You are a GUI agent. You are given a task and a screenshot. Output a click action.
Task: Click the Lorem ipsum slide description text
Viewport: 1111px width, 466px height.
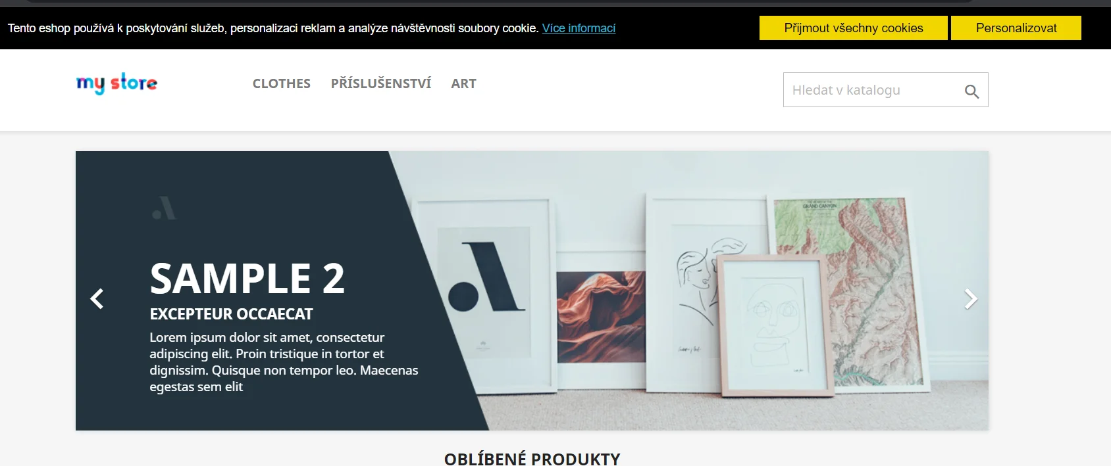(284, 362)
